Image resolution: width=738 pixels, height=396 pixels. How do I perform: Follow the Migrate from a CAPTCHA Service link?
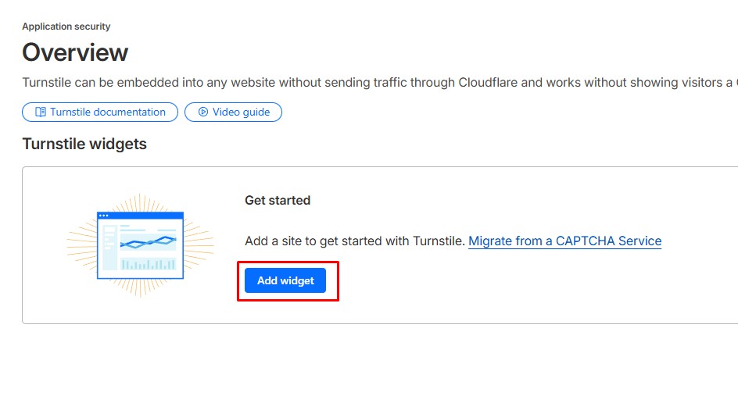(x=564, y=241)
